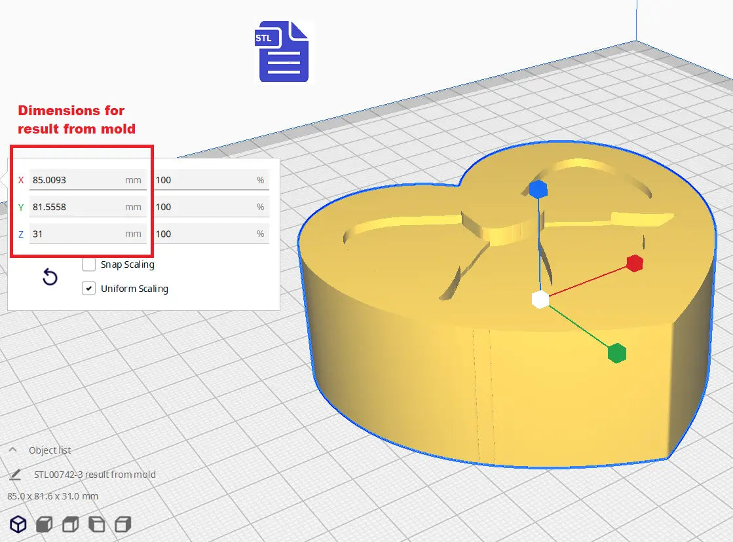Grab the blue Z-axis scale handle
Screen dimensions: 733x542
point(538,189)
